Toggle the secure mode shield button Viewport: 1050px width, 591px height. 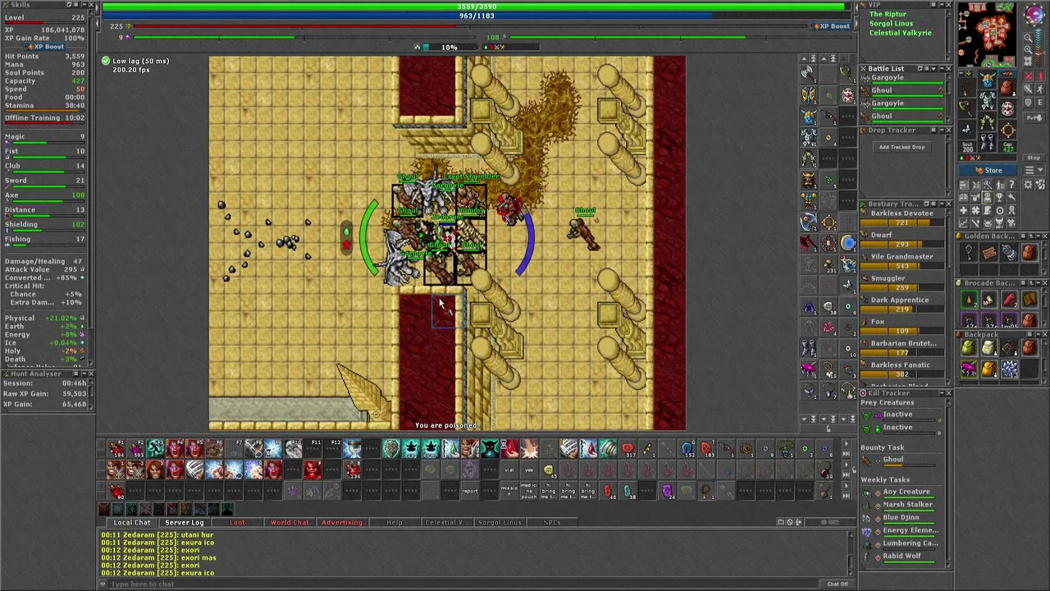(1029, 102)
